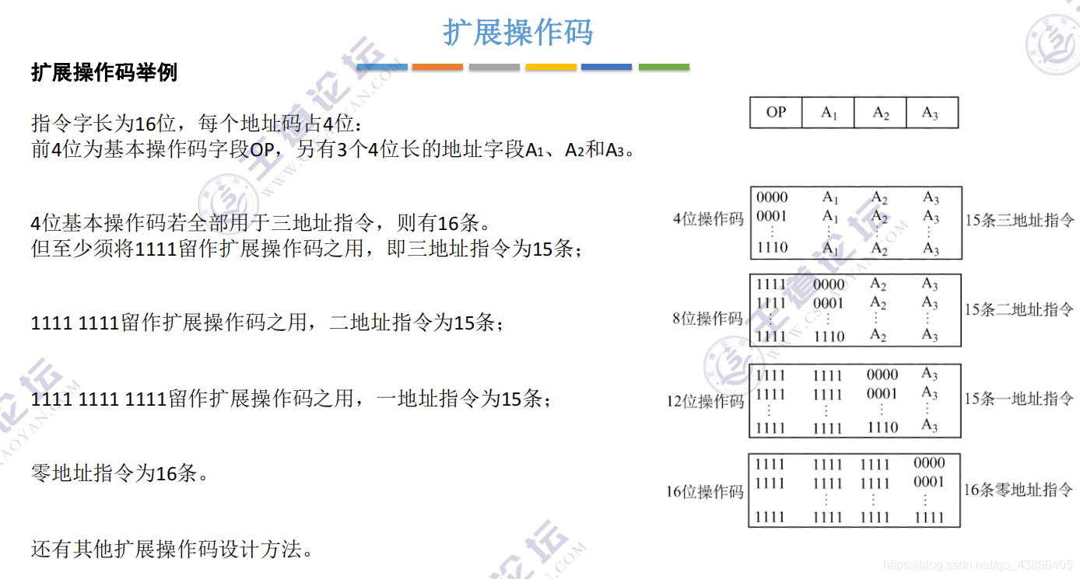The image size is (1080, 579).
Task: Click "0000" in the 8位操作码 table
Action: [x=829, y=284]
